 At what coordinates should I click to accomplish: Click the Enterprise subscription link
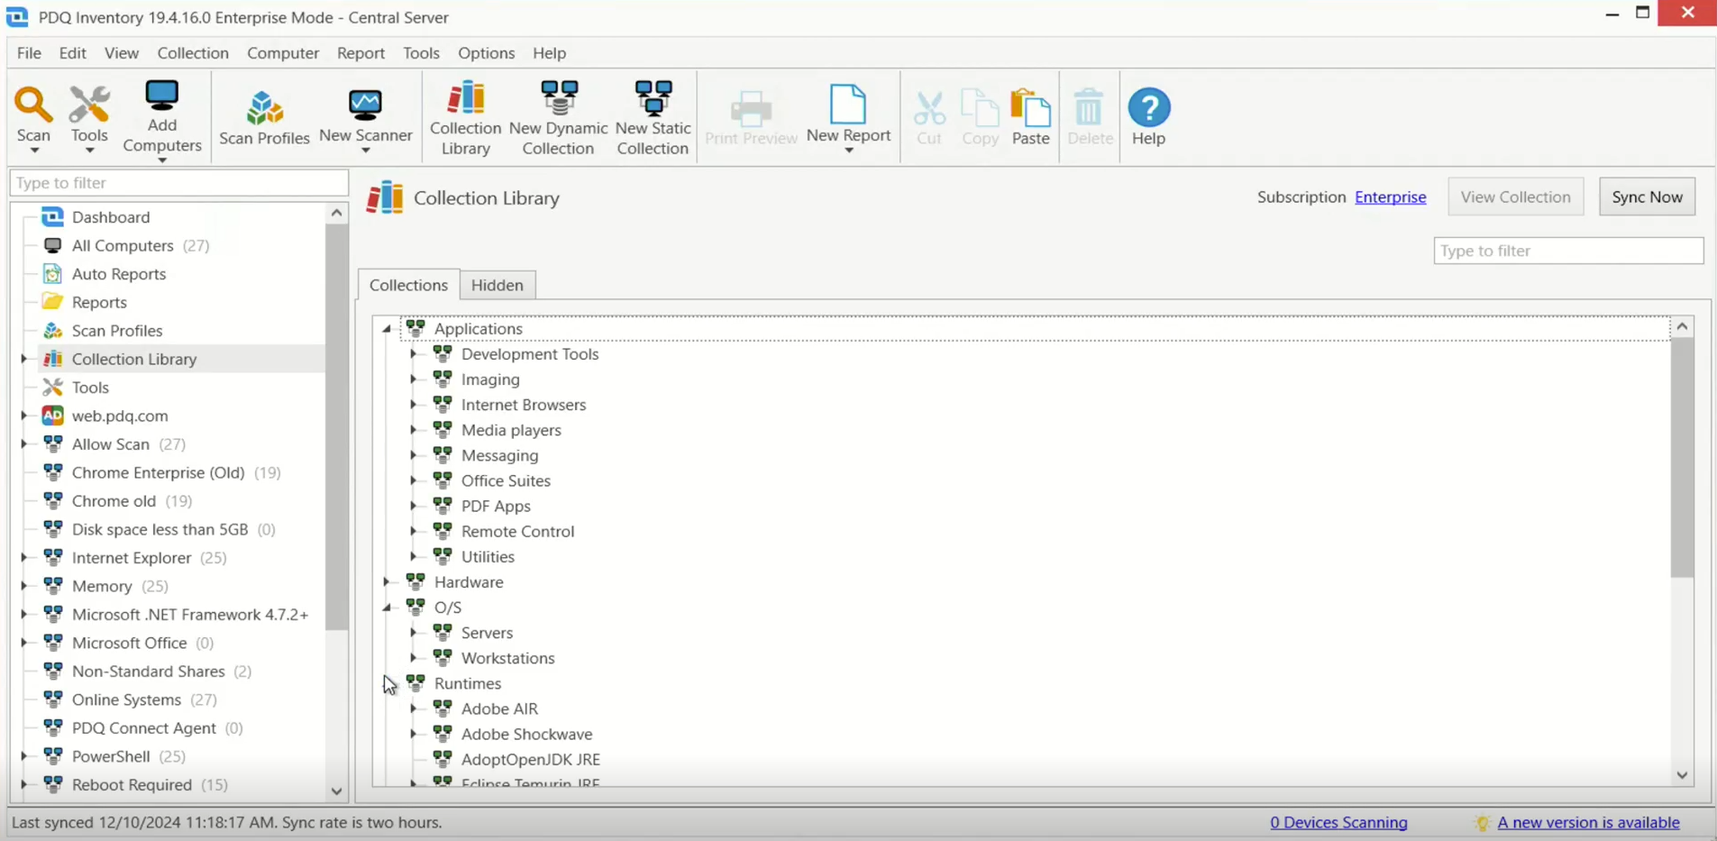(x=1390, y=197)
